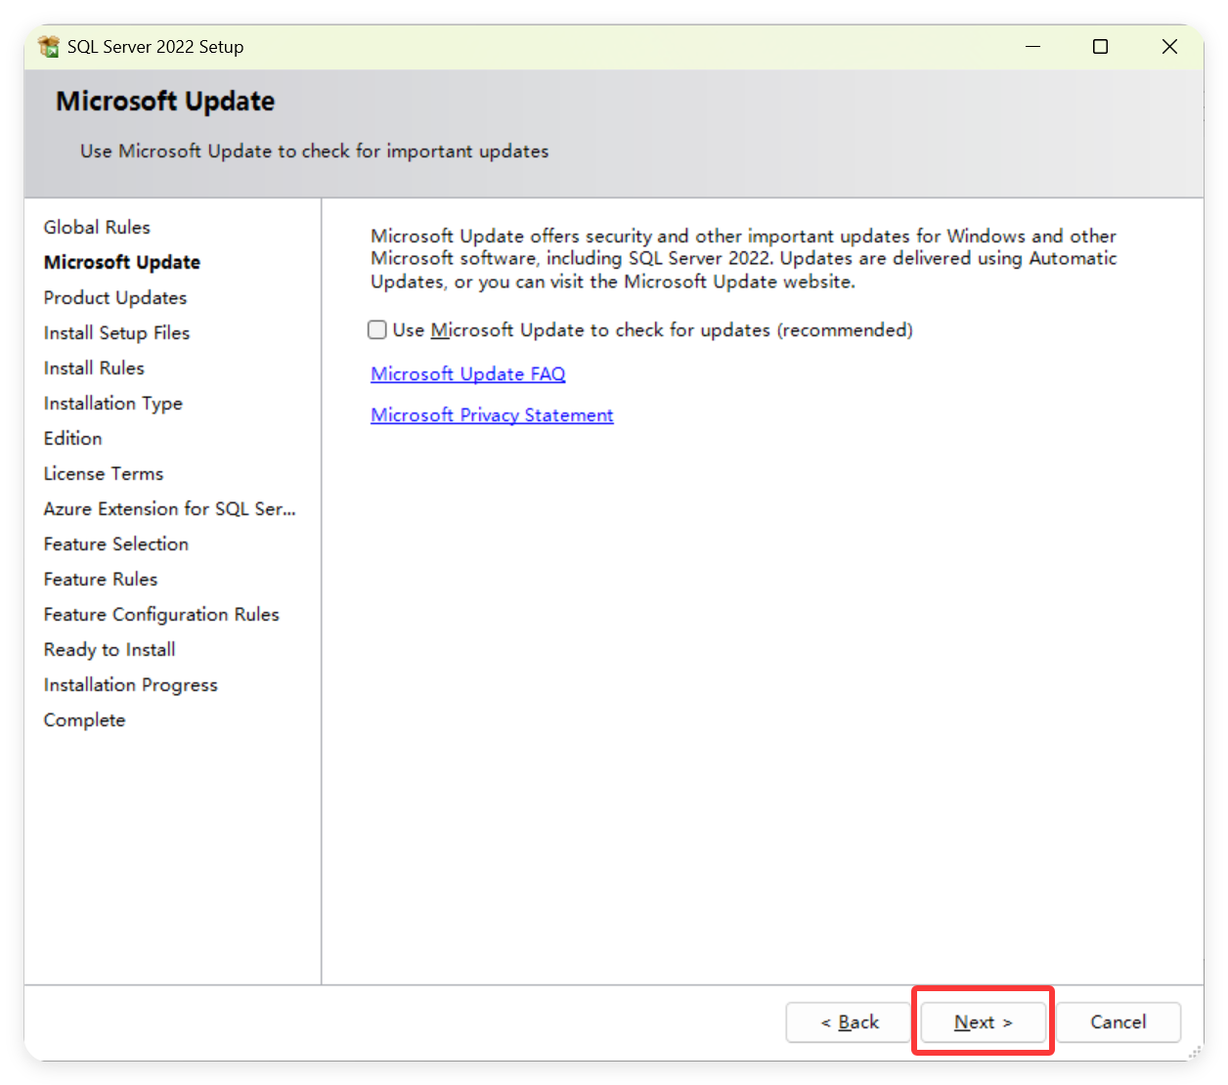Maximize the SQL Server 2022 Setup window
Screen dimensions: 1228x1085
(x=1100, y=46)
